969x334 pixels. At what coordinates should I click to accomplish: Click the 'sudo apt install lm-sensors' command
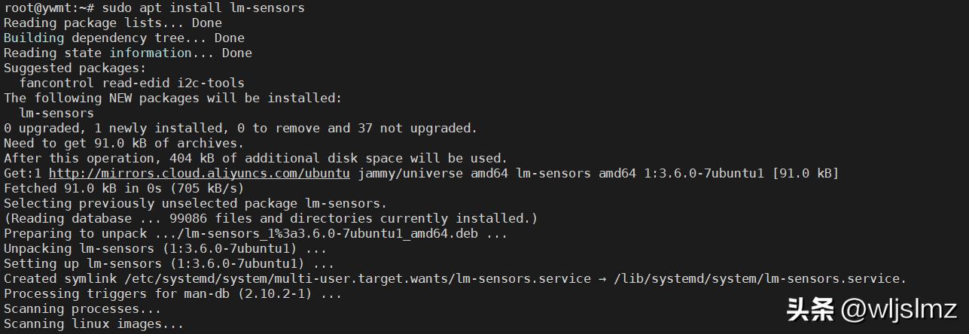[x=203, y=8]
